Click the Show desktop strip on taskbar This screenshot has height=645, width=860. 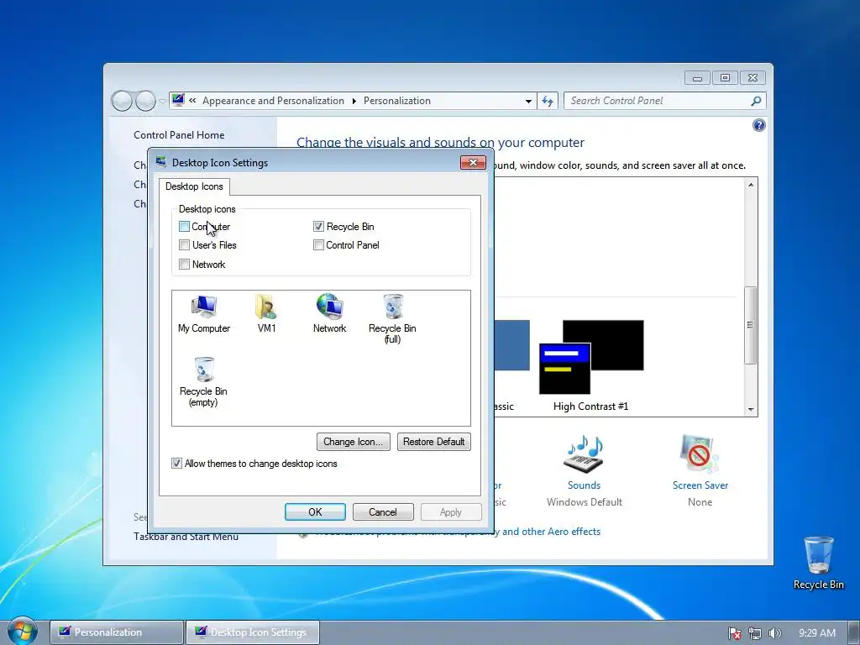click(854, 632)
